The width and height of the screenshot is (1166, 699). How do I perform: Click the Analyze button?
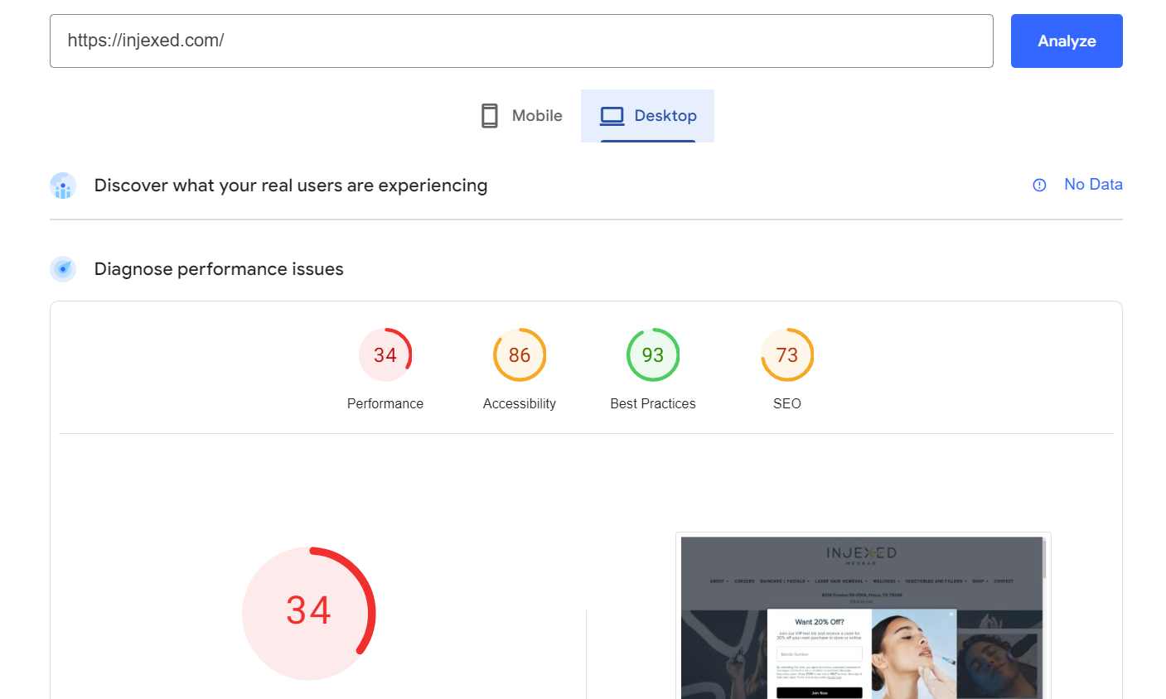click(1067, 41)
